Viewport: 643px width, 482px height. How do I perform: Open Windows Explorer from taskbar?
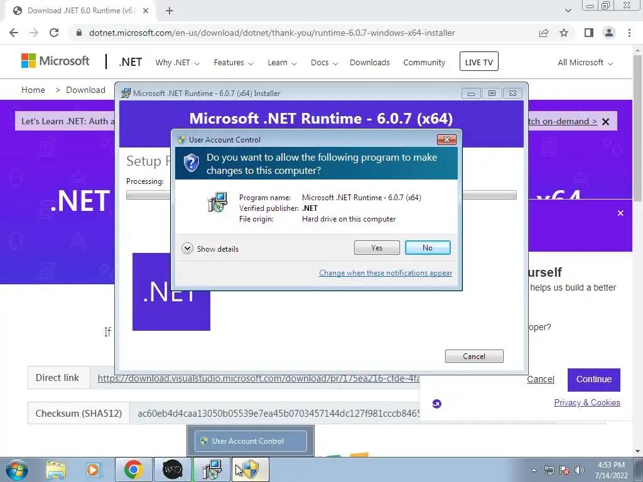coord(56,469)
